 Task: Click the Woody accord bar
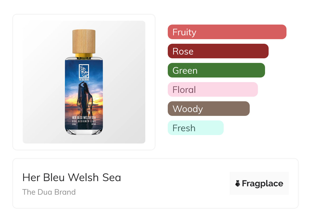coord(208,109)
